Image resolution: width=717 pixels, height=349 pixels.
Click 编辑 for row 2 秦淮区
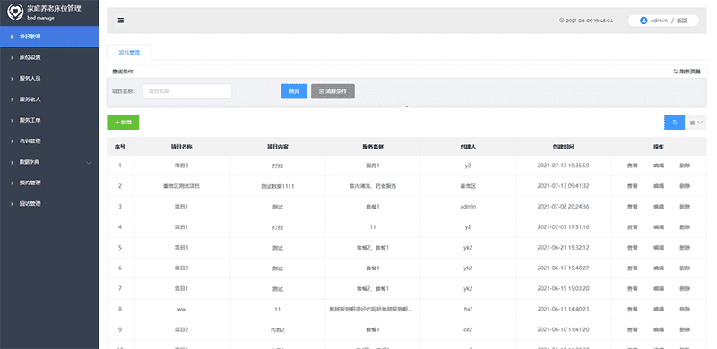[659, 186]
